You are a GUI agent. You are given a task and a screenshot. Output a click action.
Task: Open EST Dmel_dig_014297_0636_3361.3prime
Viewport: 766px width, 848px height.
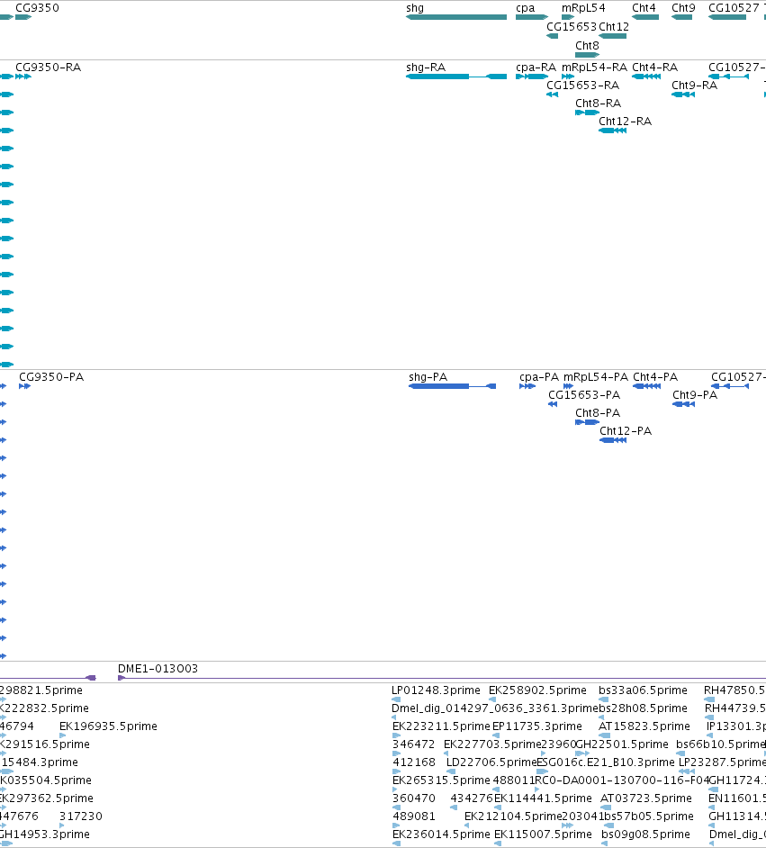tap(495, 708)
